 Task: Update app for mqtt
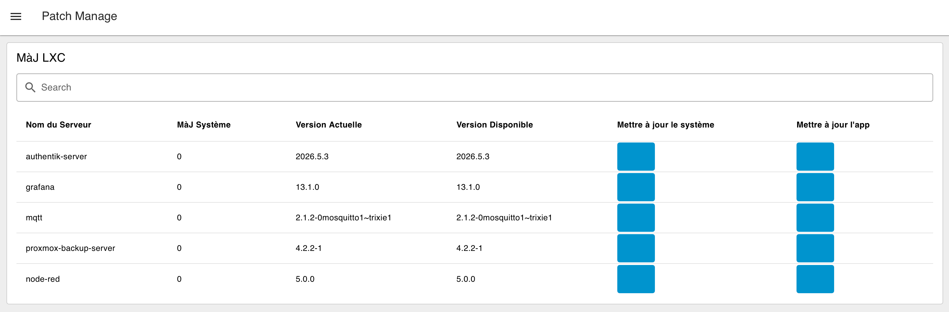815,218
